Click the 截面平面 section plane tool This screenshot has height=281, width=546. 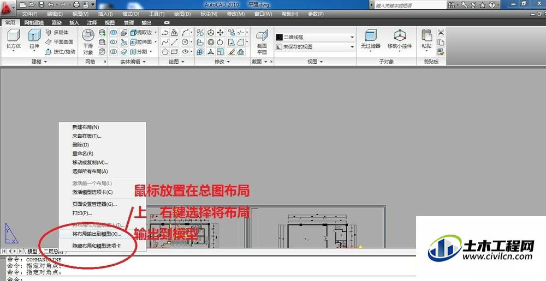coord(262,42)
